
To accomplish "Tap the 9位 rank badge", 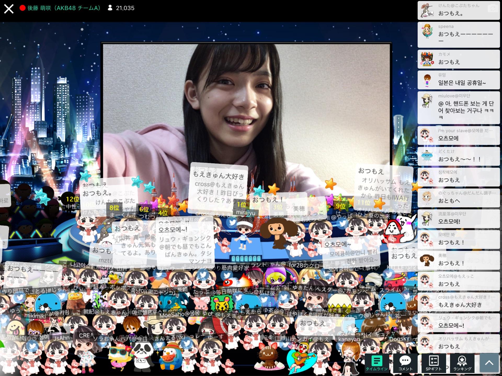I will point(341,206).
